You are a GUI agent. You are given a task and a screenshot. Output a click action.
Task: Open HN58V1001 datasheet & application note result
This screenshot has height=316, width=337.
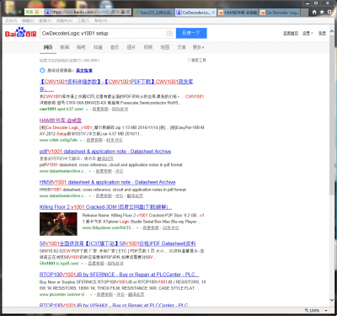tap(107, 182)
